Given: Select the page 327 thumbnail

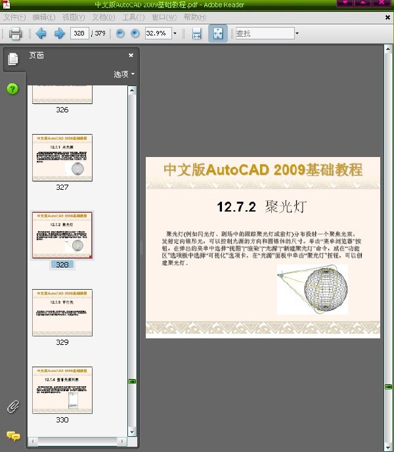Looking at the screenshot, I should (62, 158).
